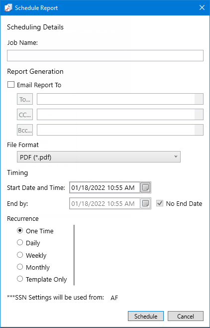
Task: Click the To email address field
Action: [120, 99]
